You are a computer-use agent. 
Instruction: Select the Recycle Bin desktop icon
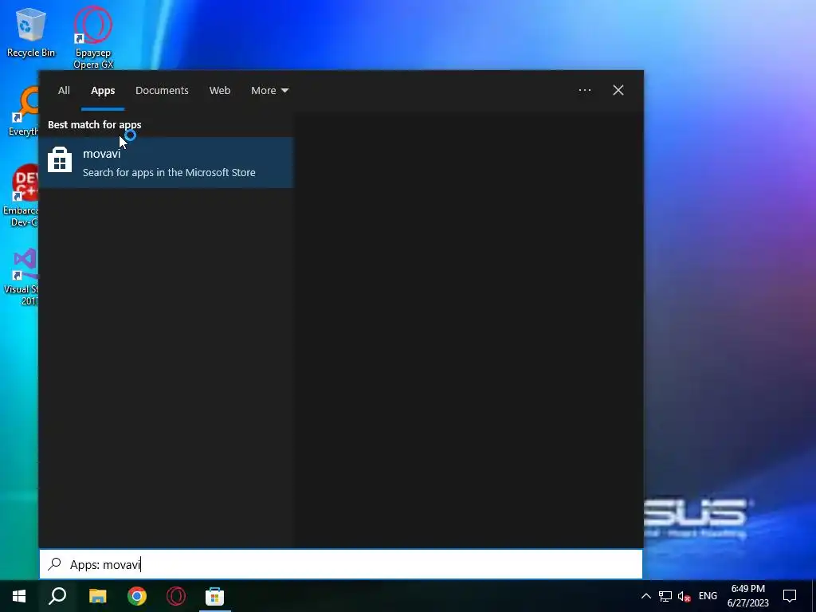pos(31,33)
